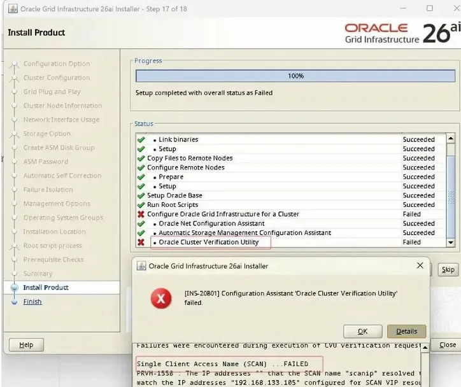Select the Root script process step
Image resolution: width=461 pixels, height=387 pixels.
[53, 245]
